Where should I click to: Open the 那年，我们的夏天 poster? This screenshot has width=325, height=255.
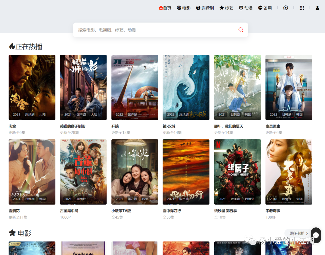click(237, 87)
